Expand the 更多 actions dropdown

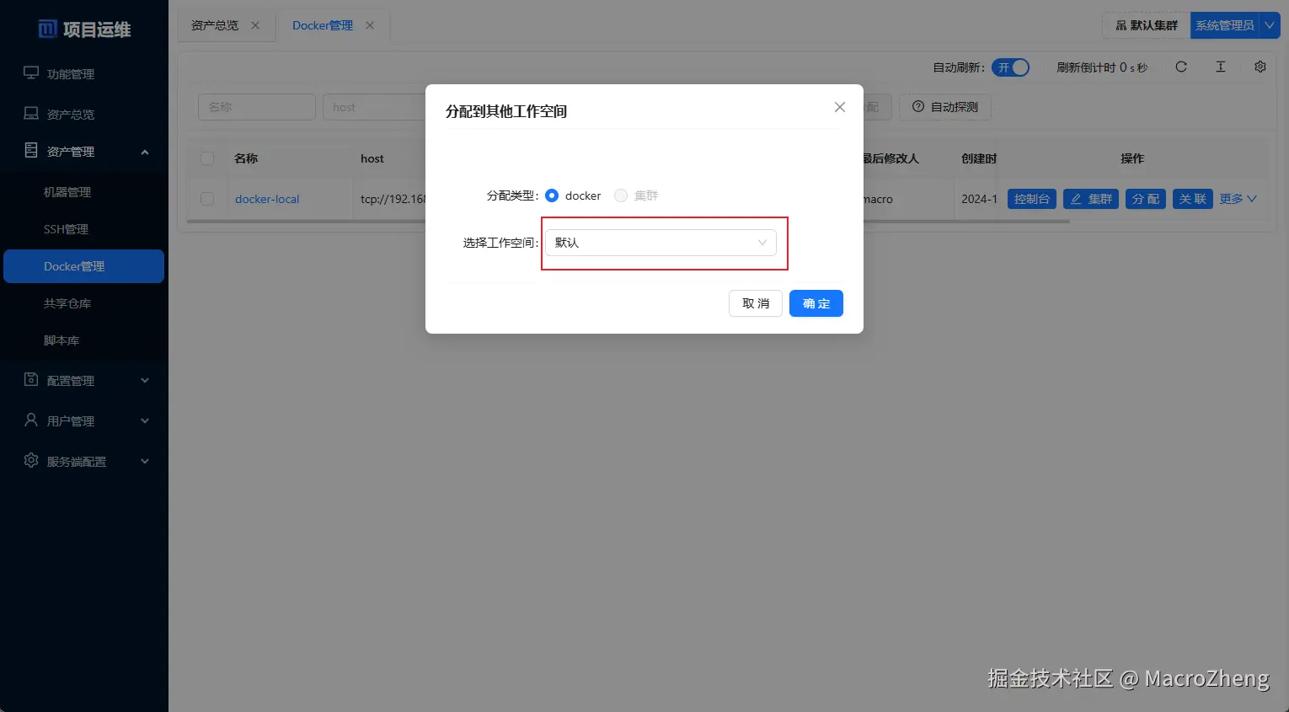[1238, 199]
